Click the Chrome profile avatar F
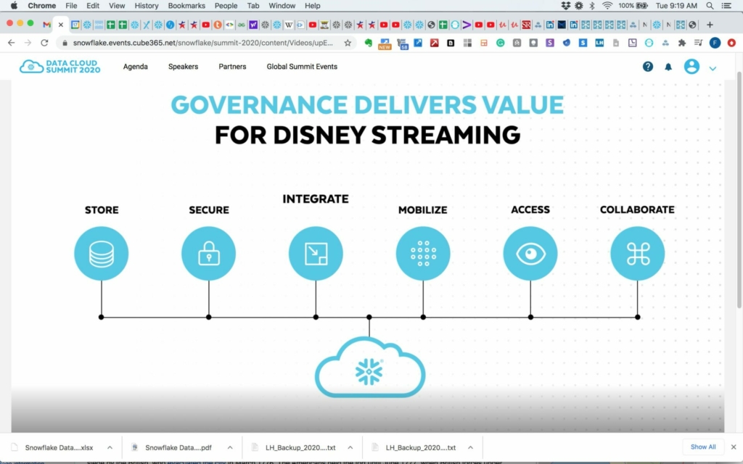This screenshot has height=464, width=743. pyautogui.click(x=715, y=43)
